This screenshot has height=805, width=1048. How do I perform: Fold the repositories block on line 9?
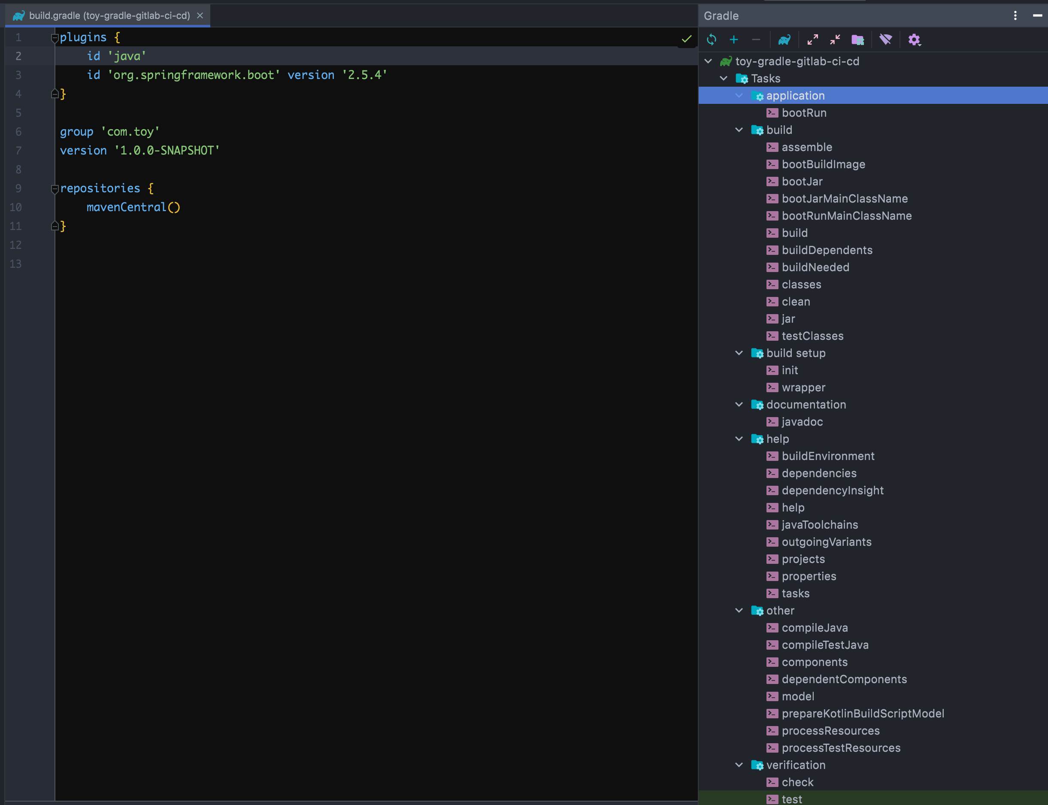pyautogui.click(x=55, y=189)
